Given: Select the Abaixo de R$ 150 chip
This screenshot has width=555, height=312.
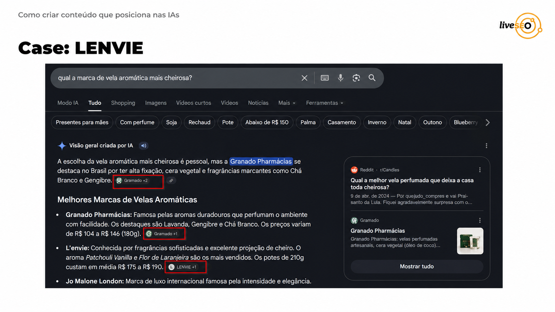Looking at the screenshot, I should click(x=267, y=122).
